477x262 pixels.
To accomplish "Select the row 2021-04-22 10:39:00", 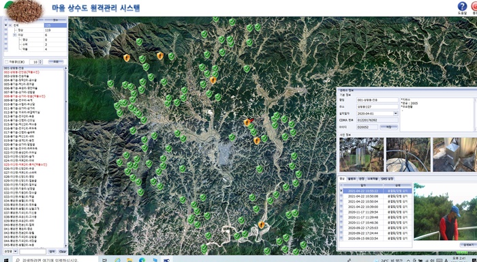I will pos(376,207).
